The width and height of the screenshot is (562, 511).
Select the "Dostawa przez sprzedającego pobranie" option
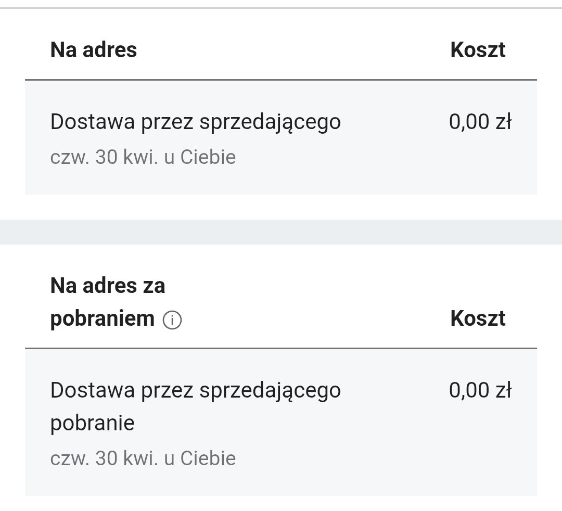click(x=195, y=390)
